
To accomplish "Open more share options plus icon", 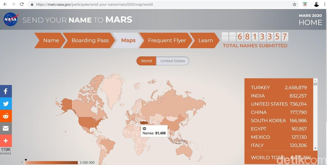I will pyautogui.click(x=6, y=141).
